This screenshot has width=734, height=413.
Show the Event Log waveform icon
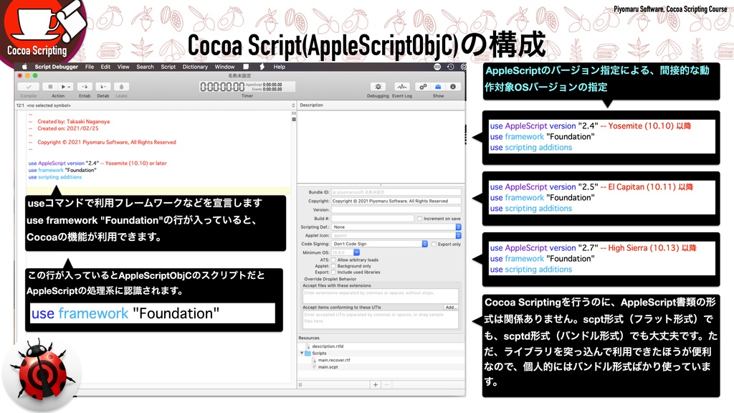402,87
